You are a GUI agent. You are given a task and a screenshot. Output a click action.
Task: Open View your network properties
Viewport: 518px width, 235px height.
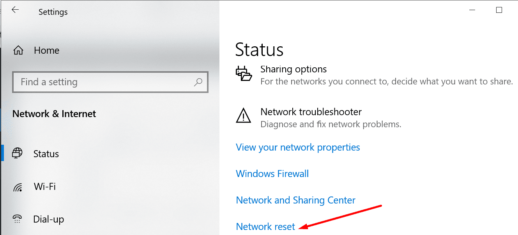298,147
